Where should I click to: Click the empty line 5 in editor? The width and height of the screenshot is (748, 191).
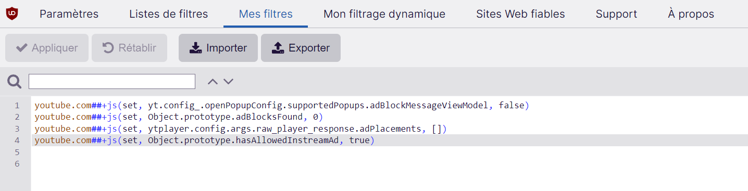point(390,152)
